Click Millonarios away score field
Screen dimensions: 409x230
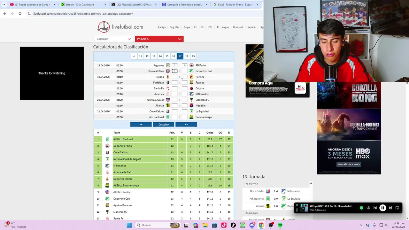pyautogui.click(x=184, y=94)
